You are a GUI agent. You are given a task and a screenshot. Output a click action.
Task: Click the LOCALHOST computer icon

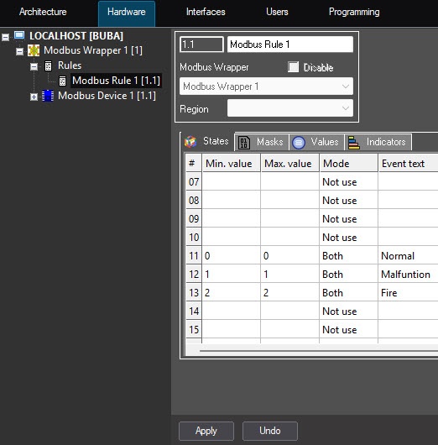19,36
